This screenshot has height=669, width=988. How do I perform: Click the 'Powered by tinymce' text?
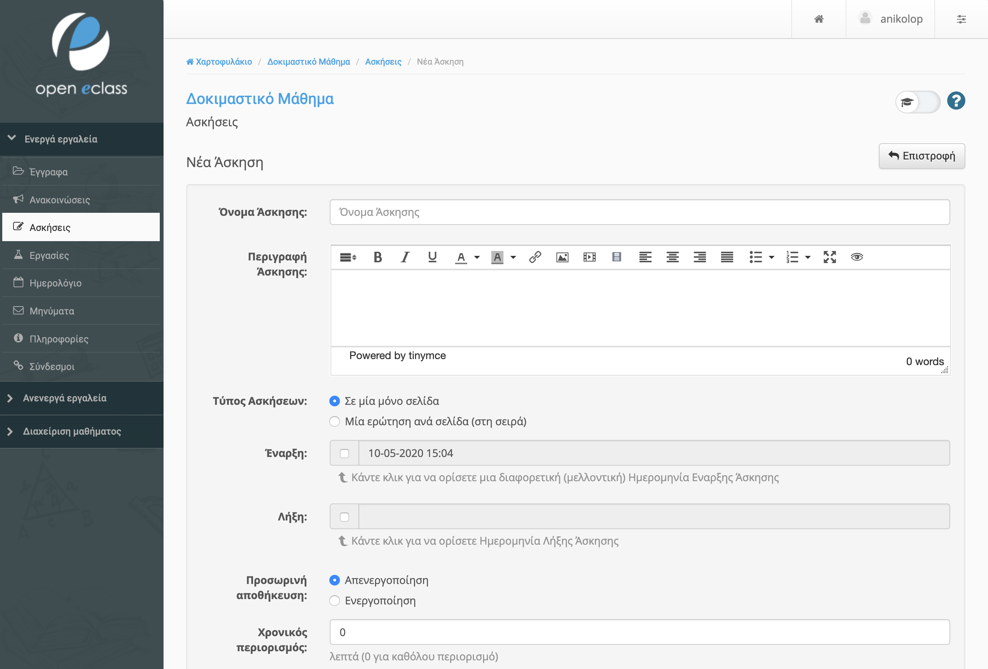pos(397,356)
